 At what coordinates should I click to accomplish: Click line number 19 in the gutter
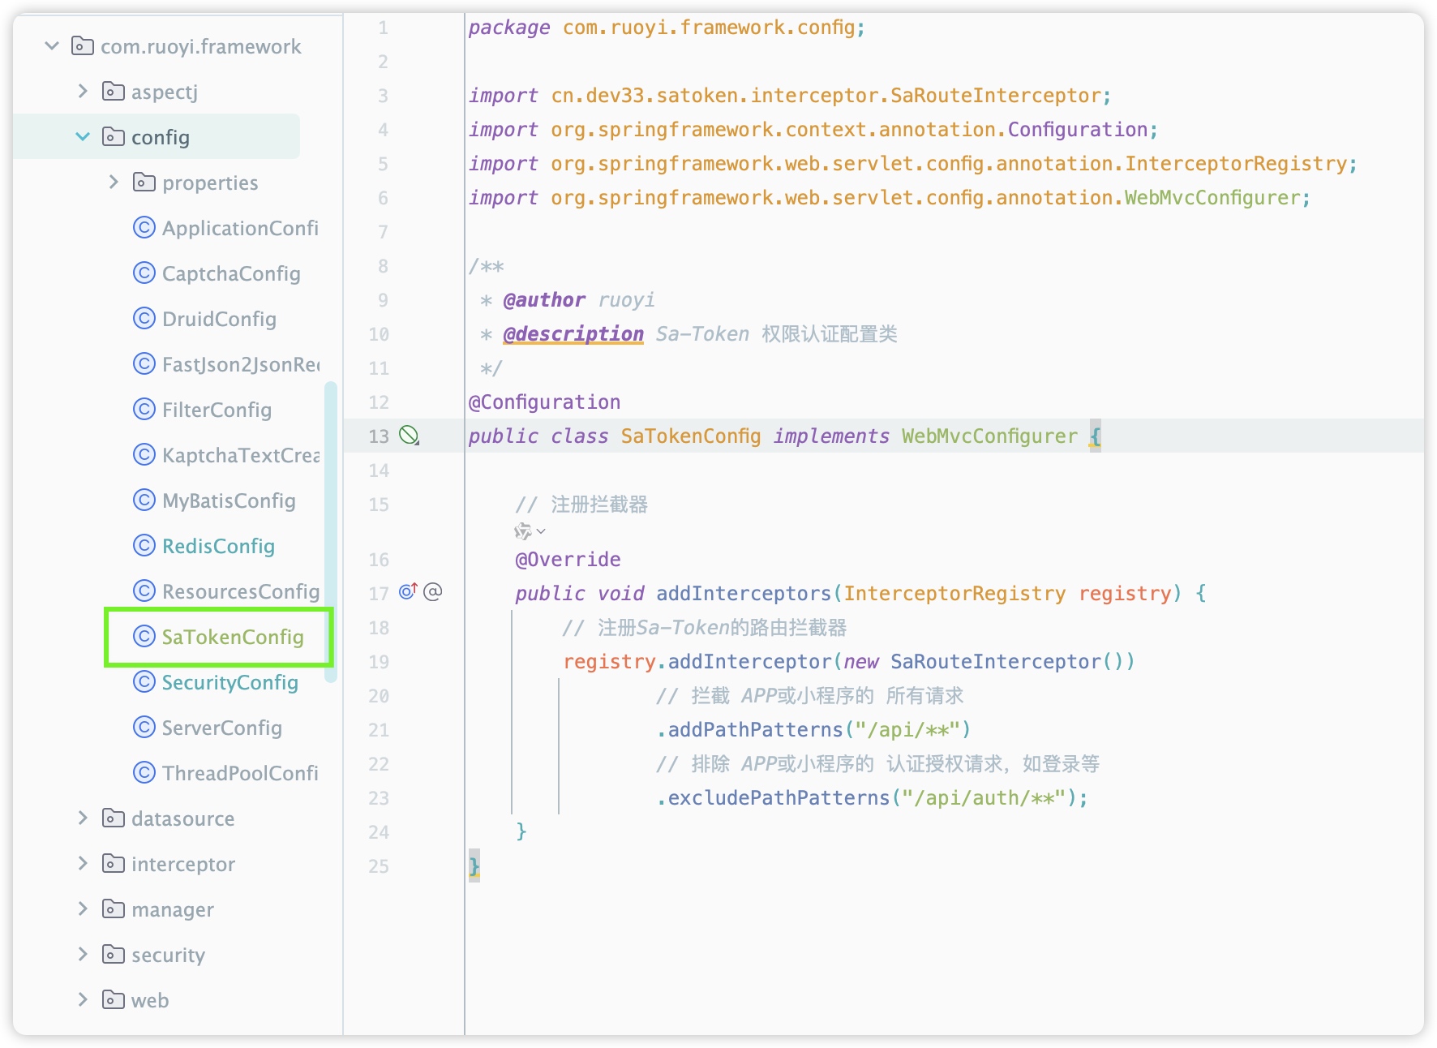[x=379, y=662]
